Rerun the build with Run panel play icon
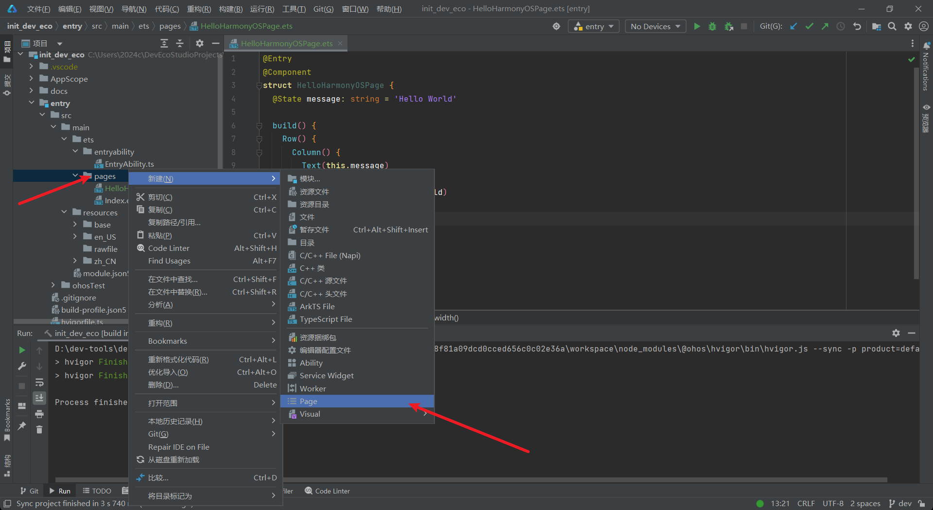 22,350
